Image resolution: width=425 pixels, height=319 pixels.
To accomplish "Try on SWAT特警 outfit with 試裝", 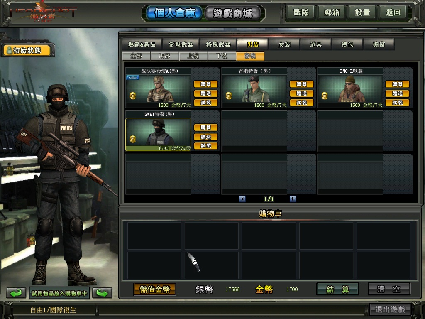I will tap(206, 146).
